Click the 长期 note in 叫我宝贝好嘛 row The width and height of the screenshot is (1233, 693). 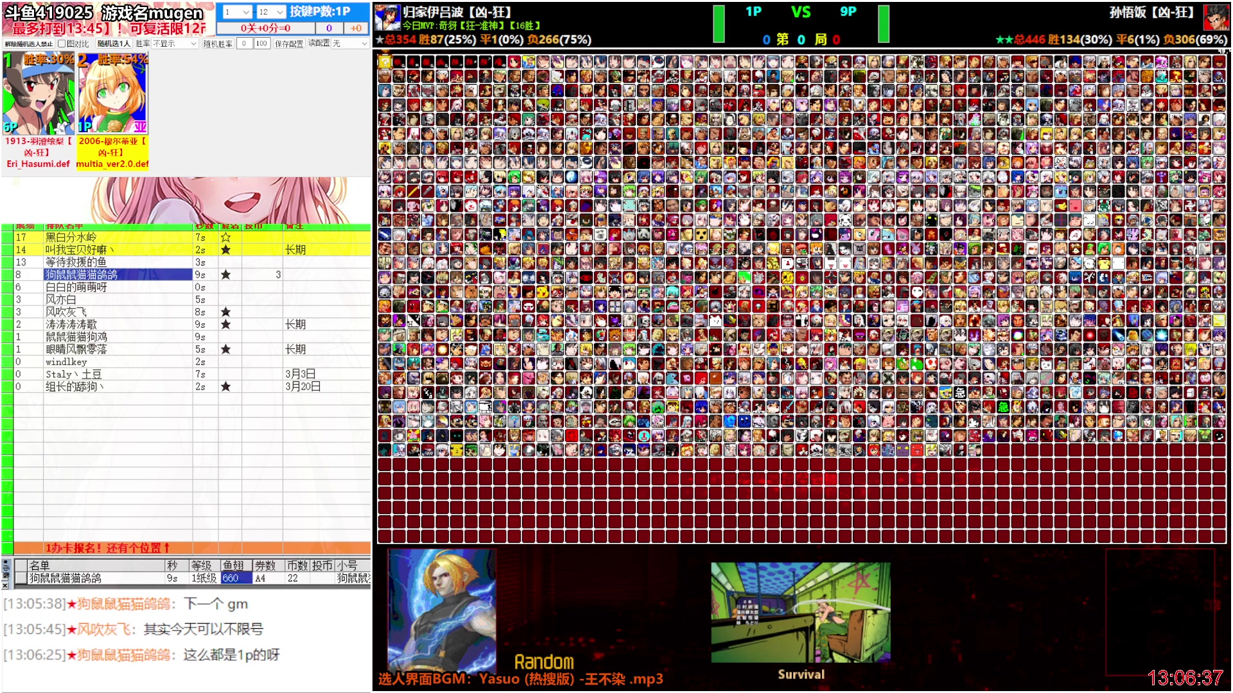tap(295, 250)
